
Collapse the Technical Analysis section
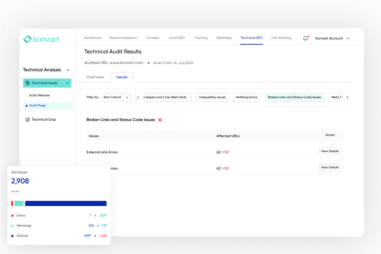pyautogui.click(x=68, y=70)
